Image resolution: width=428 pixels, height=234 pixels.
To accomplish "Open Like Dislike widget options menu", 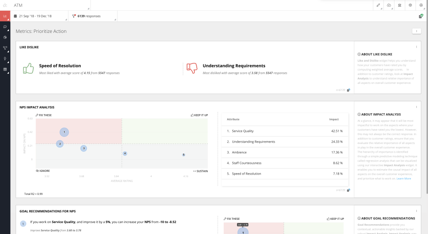I will point(416,47).
